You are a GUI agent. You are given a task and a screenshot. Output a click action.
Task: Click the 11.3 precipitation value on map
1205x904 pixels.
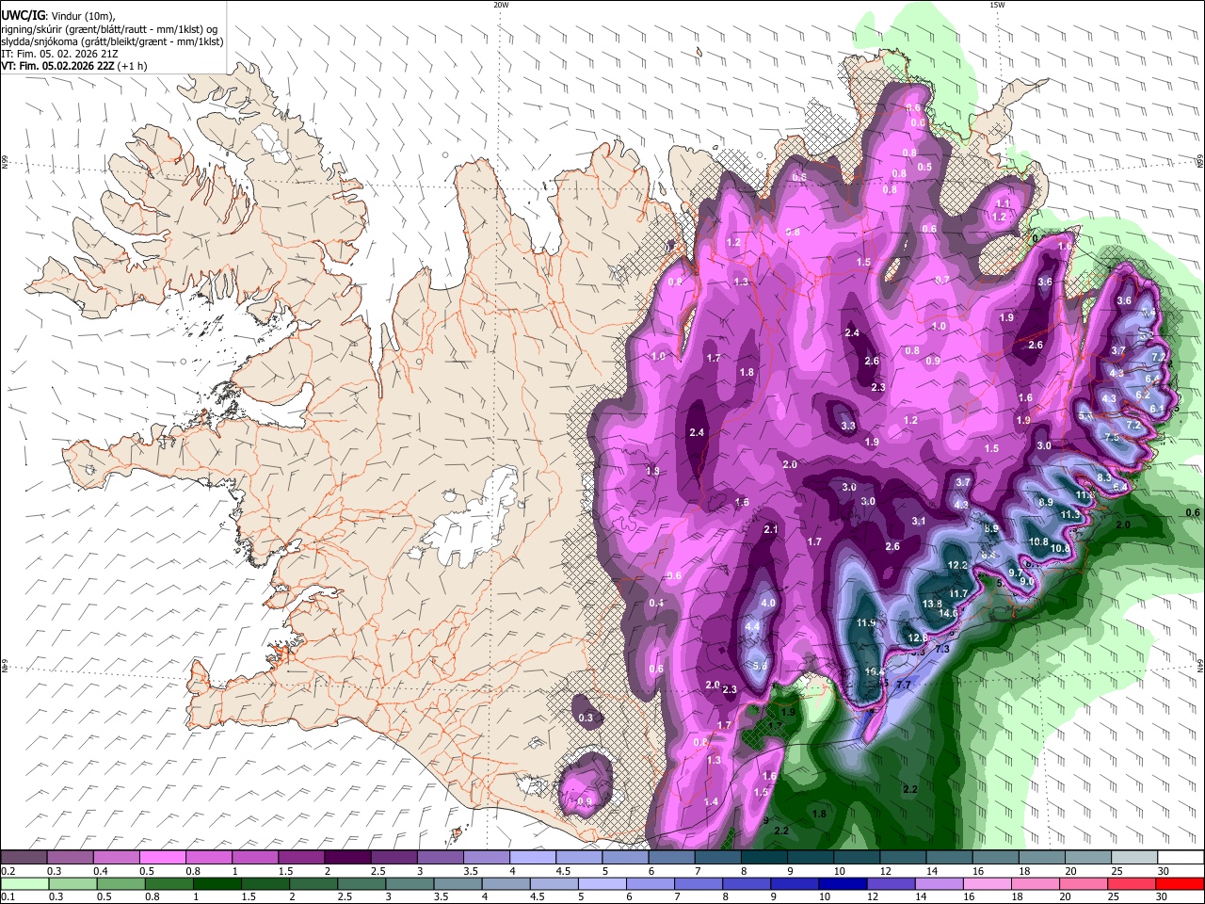tap(1070, 515)
